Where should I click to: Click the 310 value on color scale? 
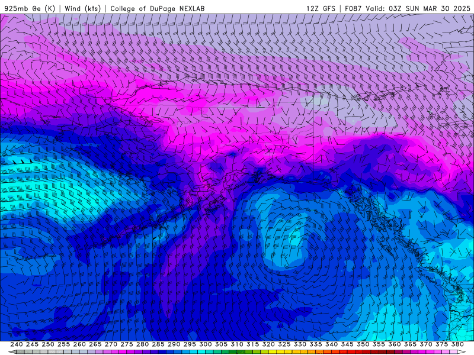coord(237,344)
